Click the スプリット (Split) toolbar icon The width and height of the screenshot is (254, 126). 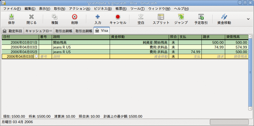[161, 17]
